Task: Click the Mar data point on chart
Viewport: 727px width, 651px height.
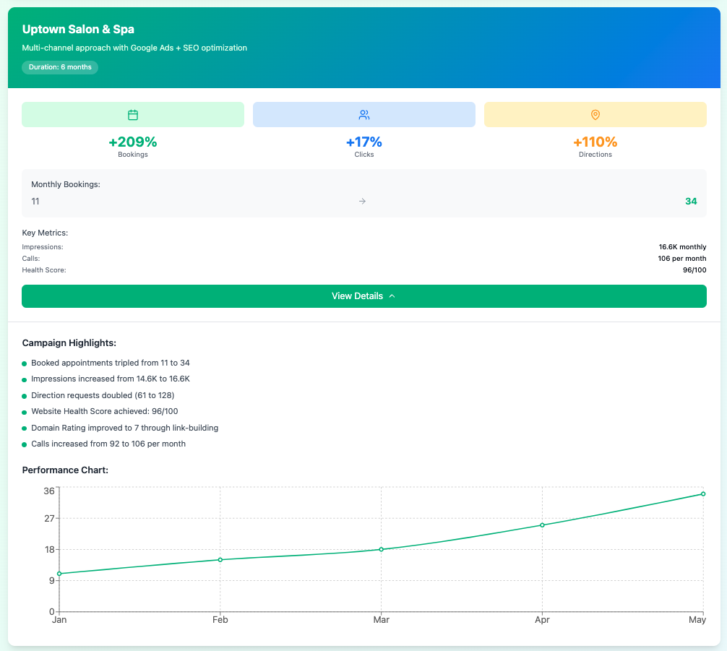Action: pyautogui.click(x=381, y=549)
